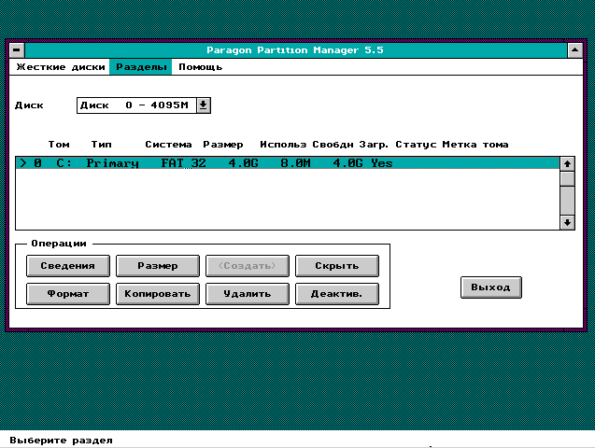
Task: Click the partition list scroll down arrow
Action: tap(567, 222)
